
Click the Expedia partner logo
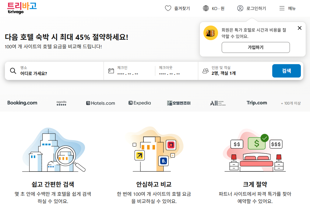point(139,103)
